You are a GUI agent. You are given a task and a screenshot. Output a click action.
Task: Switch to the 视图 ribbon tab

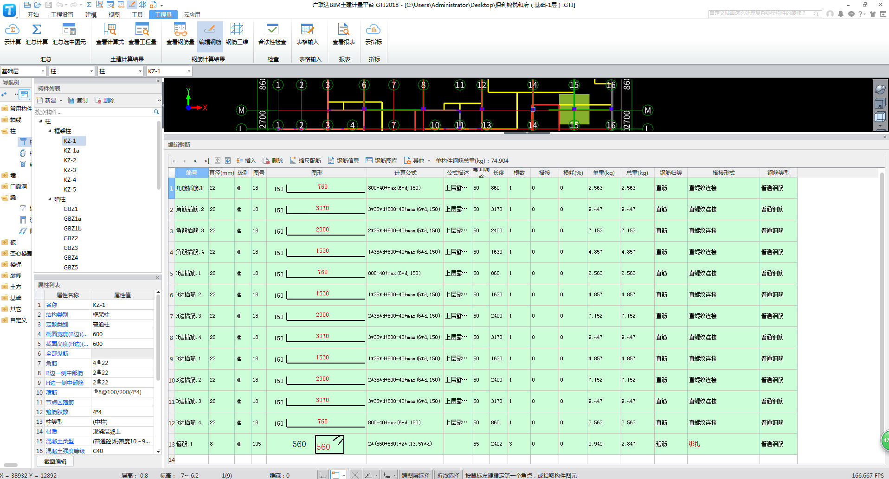(x=114, y=14)
